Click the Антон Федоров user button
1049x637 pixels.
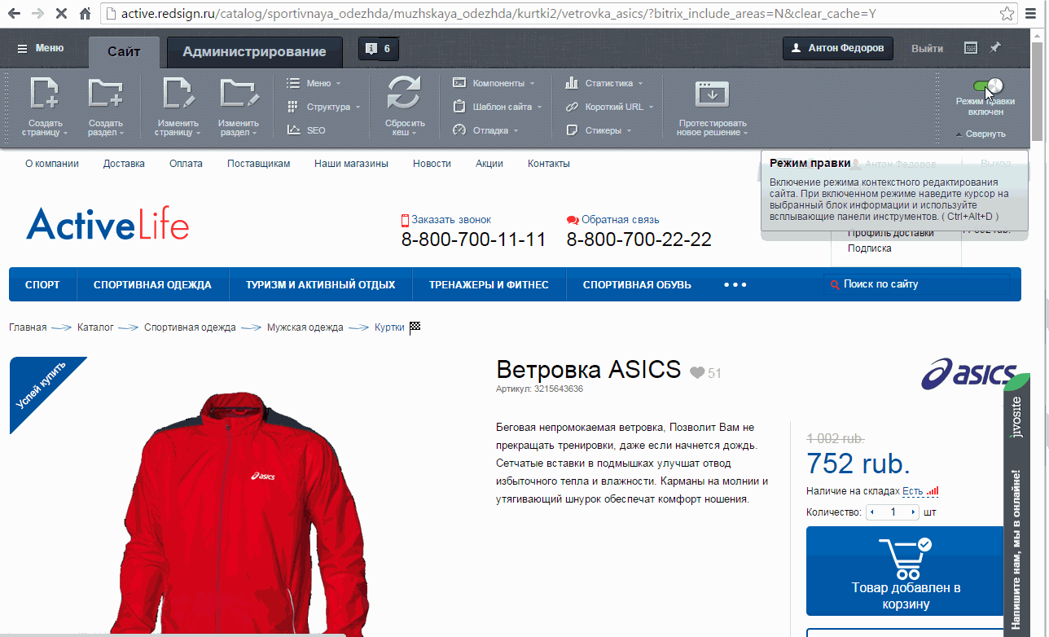click(x=838, y=48)
